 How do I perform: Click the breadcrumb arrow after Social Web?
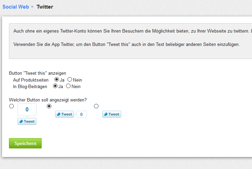tap(33, 7)
